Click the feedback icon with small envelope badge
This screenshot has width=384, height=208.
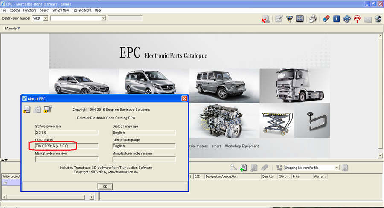[x=378, y=19]
